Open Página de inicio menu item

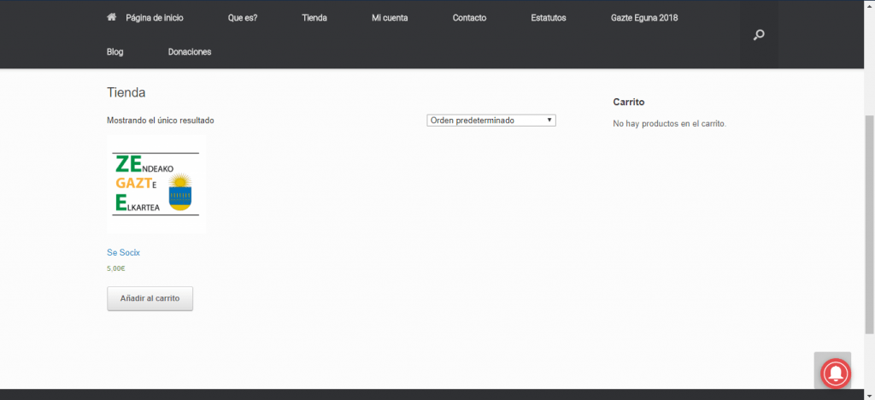pos(155,18)
